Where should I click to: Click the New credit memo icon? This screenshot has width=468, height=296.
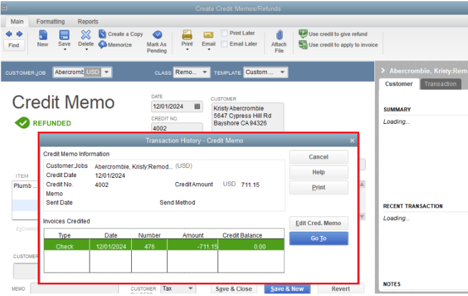(43, 38)
